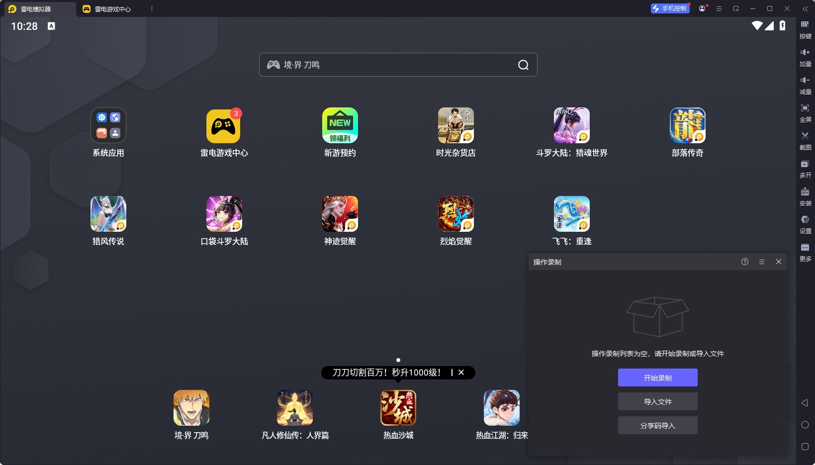Viewport: 815px width, 465px height.
Task: Launch the 部落传奇 game
Action: (688, 125)
